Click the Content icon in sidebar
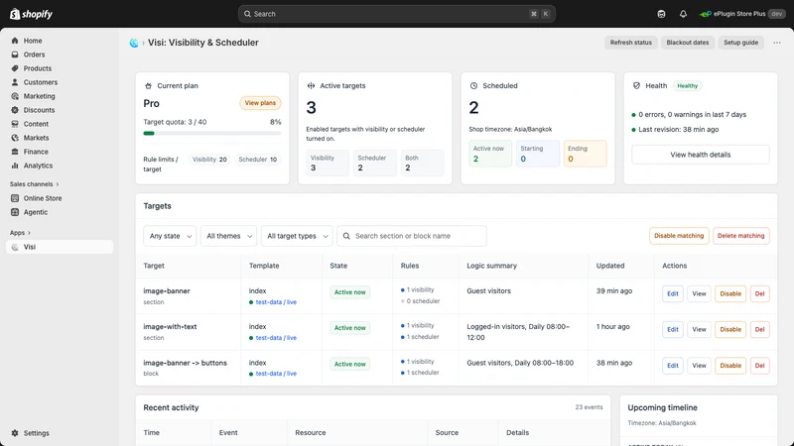 pyautogui.click(x=15, y=124)
